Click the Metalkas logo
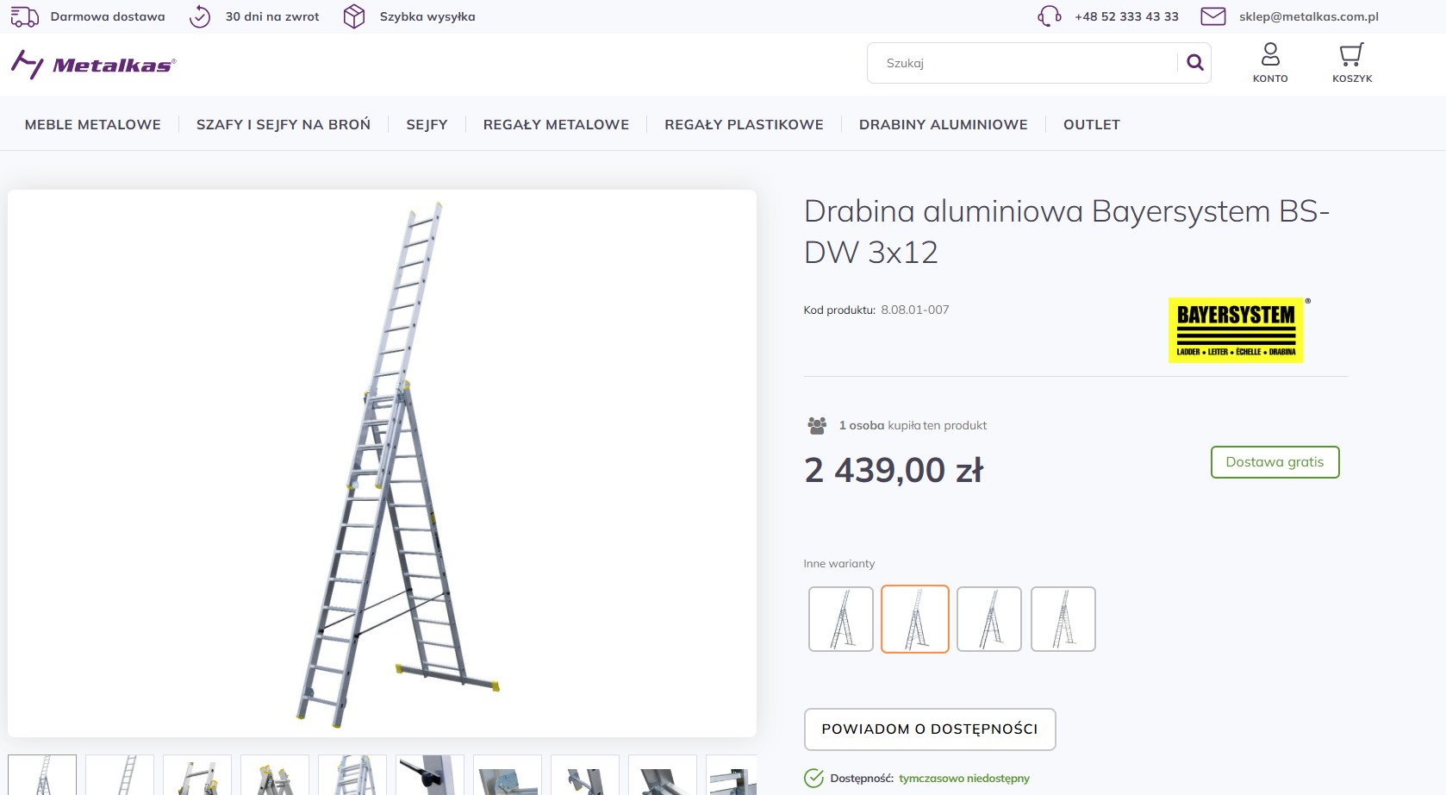The height and width of the screenshot is (795, 1446). coord(94,65)
